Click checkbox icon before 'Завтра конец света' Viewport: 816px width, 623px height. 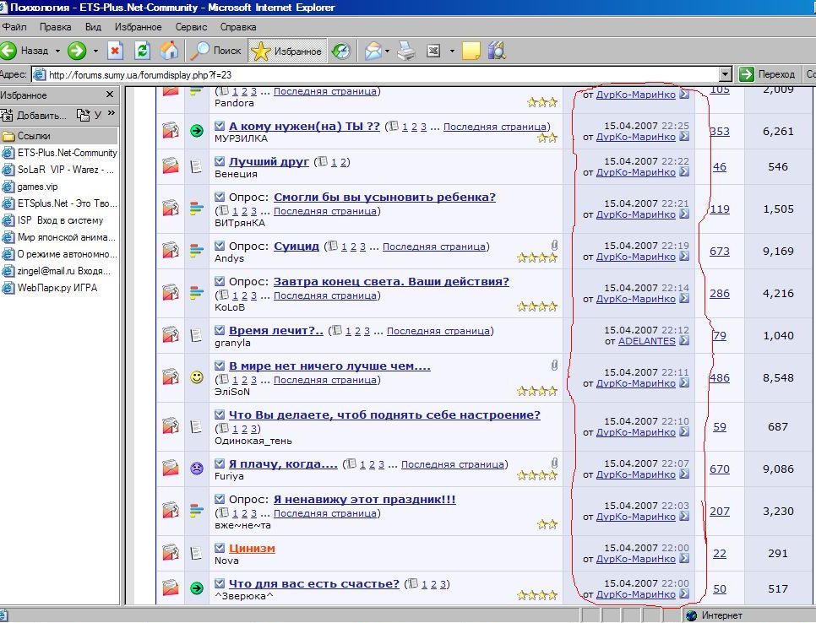tap(220, 281)
